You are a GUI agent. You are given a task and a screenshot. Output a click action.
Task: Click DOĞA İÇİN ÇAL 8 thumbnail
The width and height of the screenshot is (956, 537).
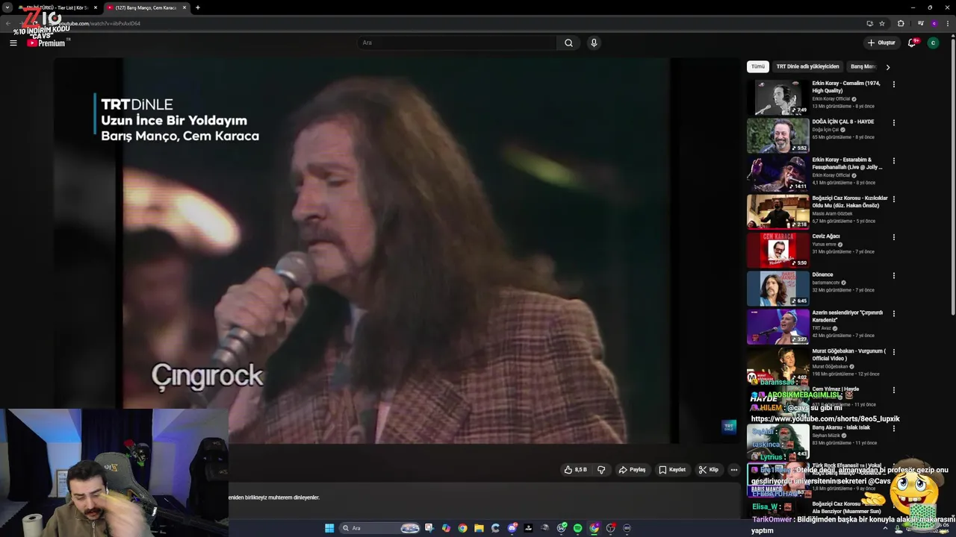pos(777,135)
